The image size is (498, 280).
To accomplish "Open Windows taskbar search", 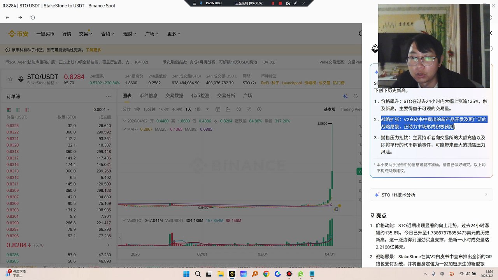I will tap(198, 274).
